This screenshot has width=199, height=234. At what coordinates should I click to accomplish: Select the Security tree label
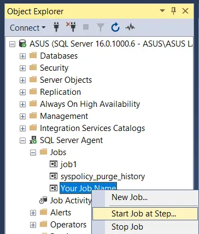click(x=54, y=68)
